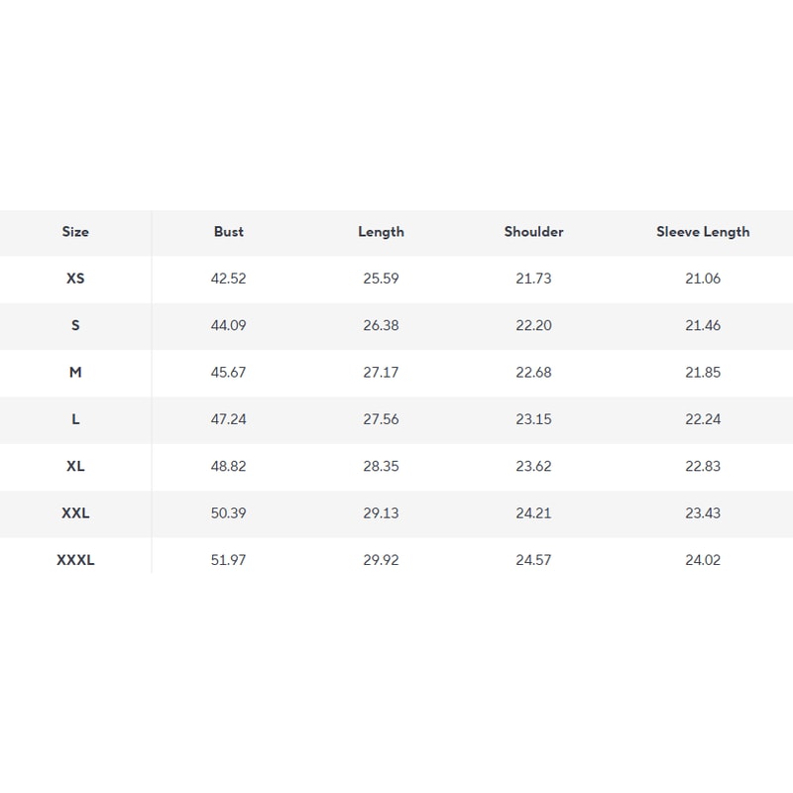This screenshot has height=793, width=793.
Task: Select the XXL size row label
Action: 75,513
